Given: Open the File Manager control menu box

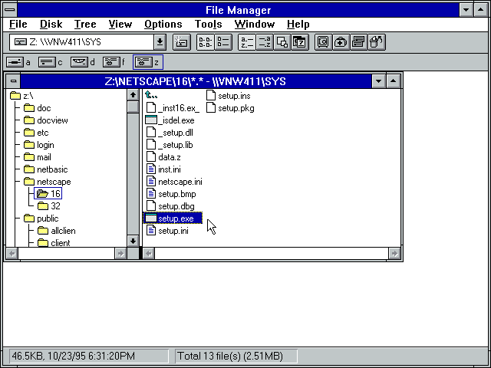Looking at the screenshot, I should 10,10.
